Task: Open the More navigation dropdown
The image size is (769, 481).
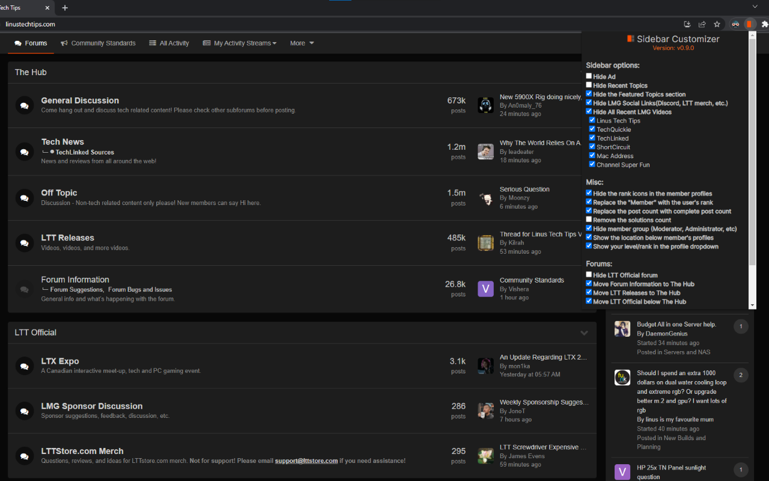Action: [x=301, y=43]
